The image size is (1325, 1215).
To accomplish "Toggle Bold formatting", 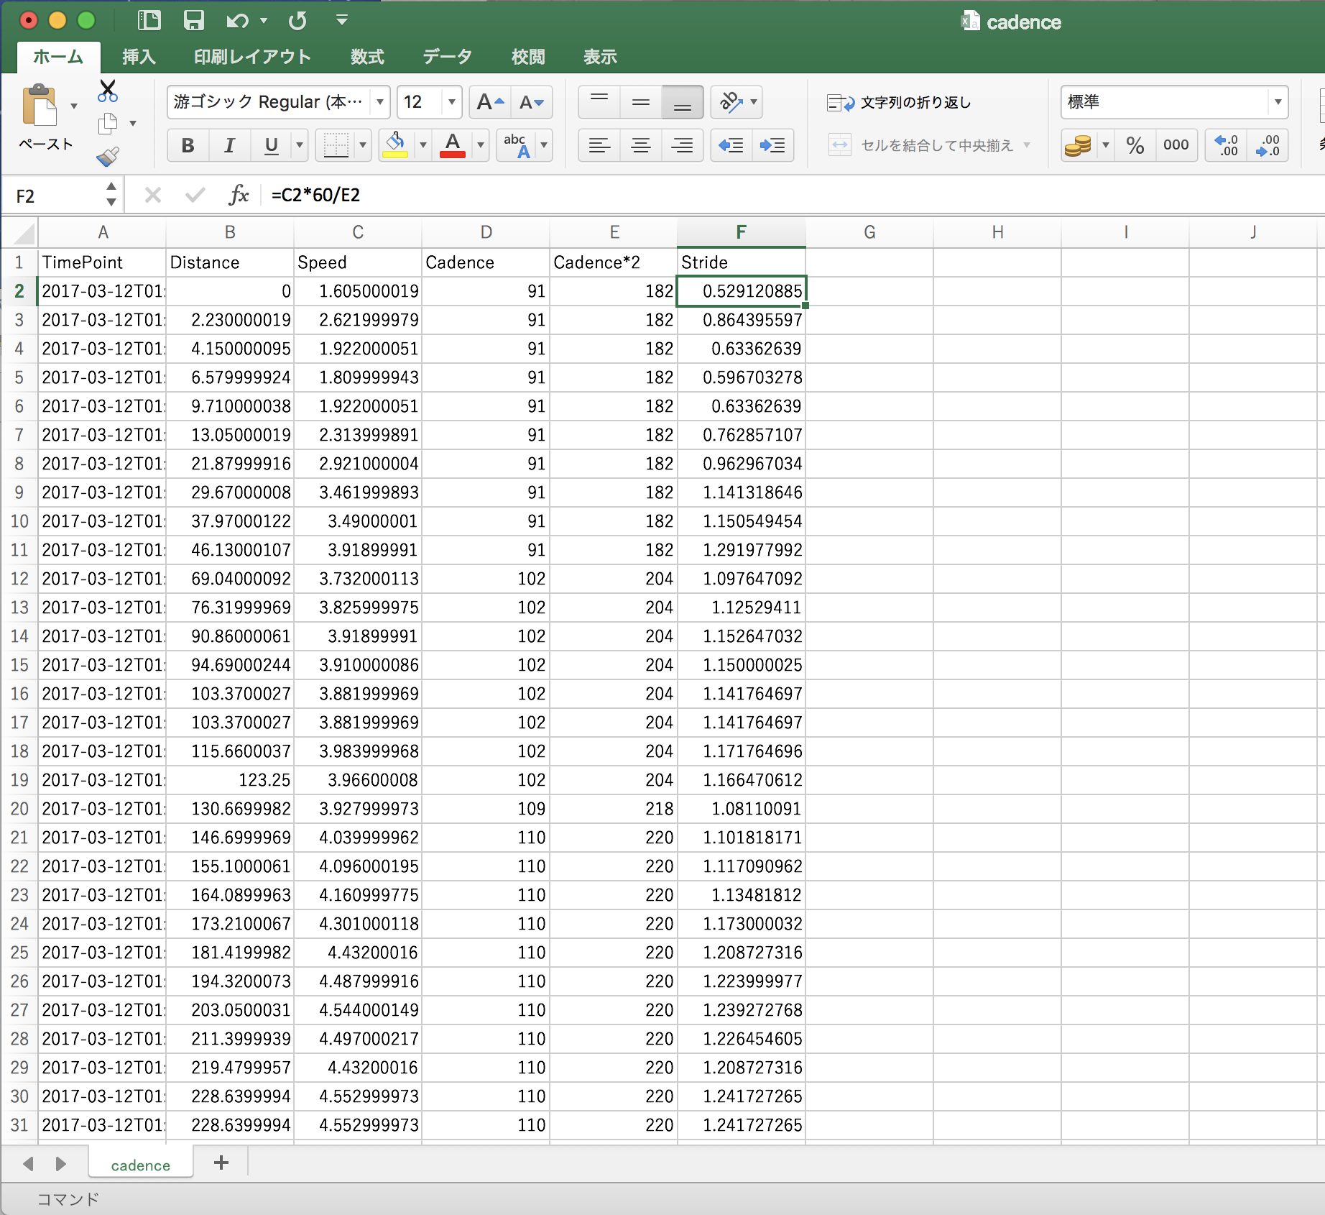I will click(x=188, y=145).
